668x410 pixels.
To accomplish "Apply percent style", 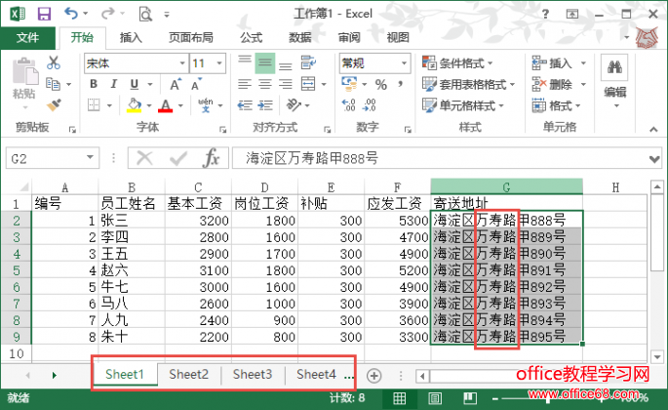I will pyautogui.click(x=381, y=85).
